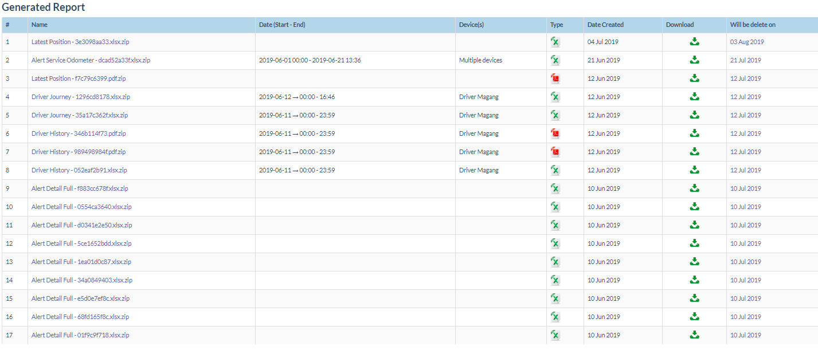Click the Excel type icon in row 1
The height and width of the screenshot is (358, 818).
click(x=555, y=42)
